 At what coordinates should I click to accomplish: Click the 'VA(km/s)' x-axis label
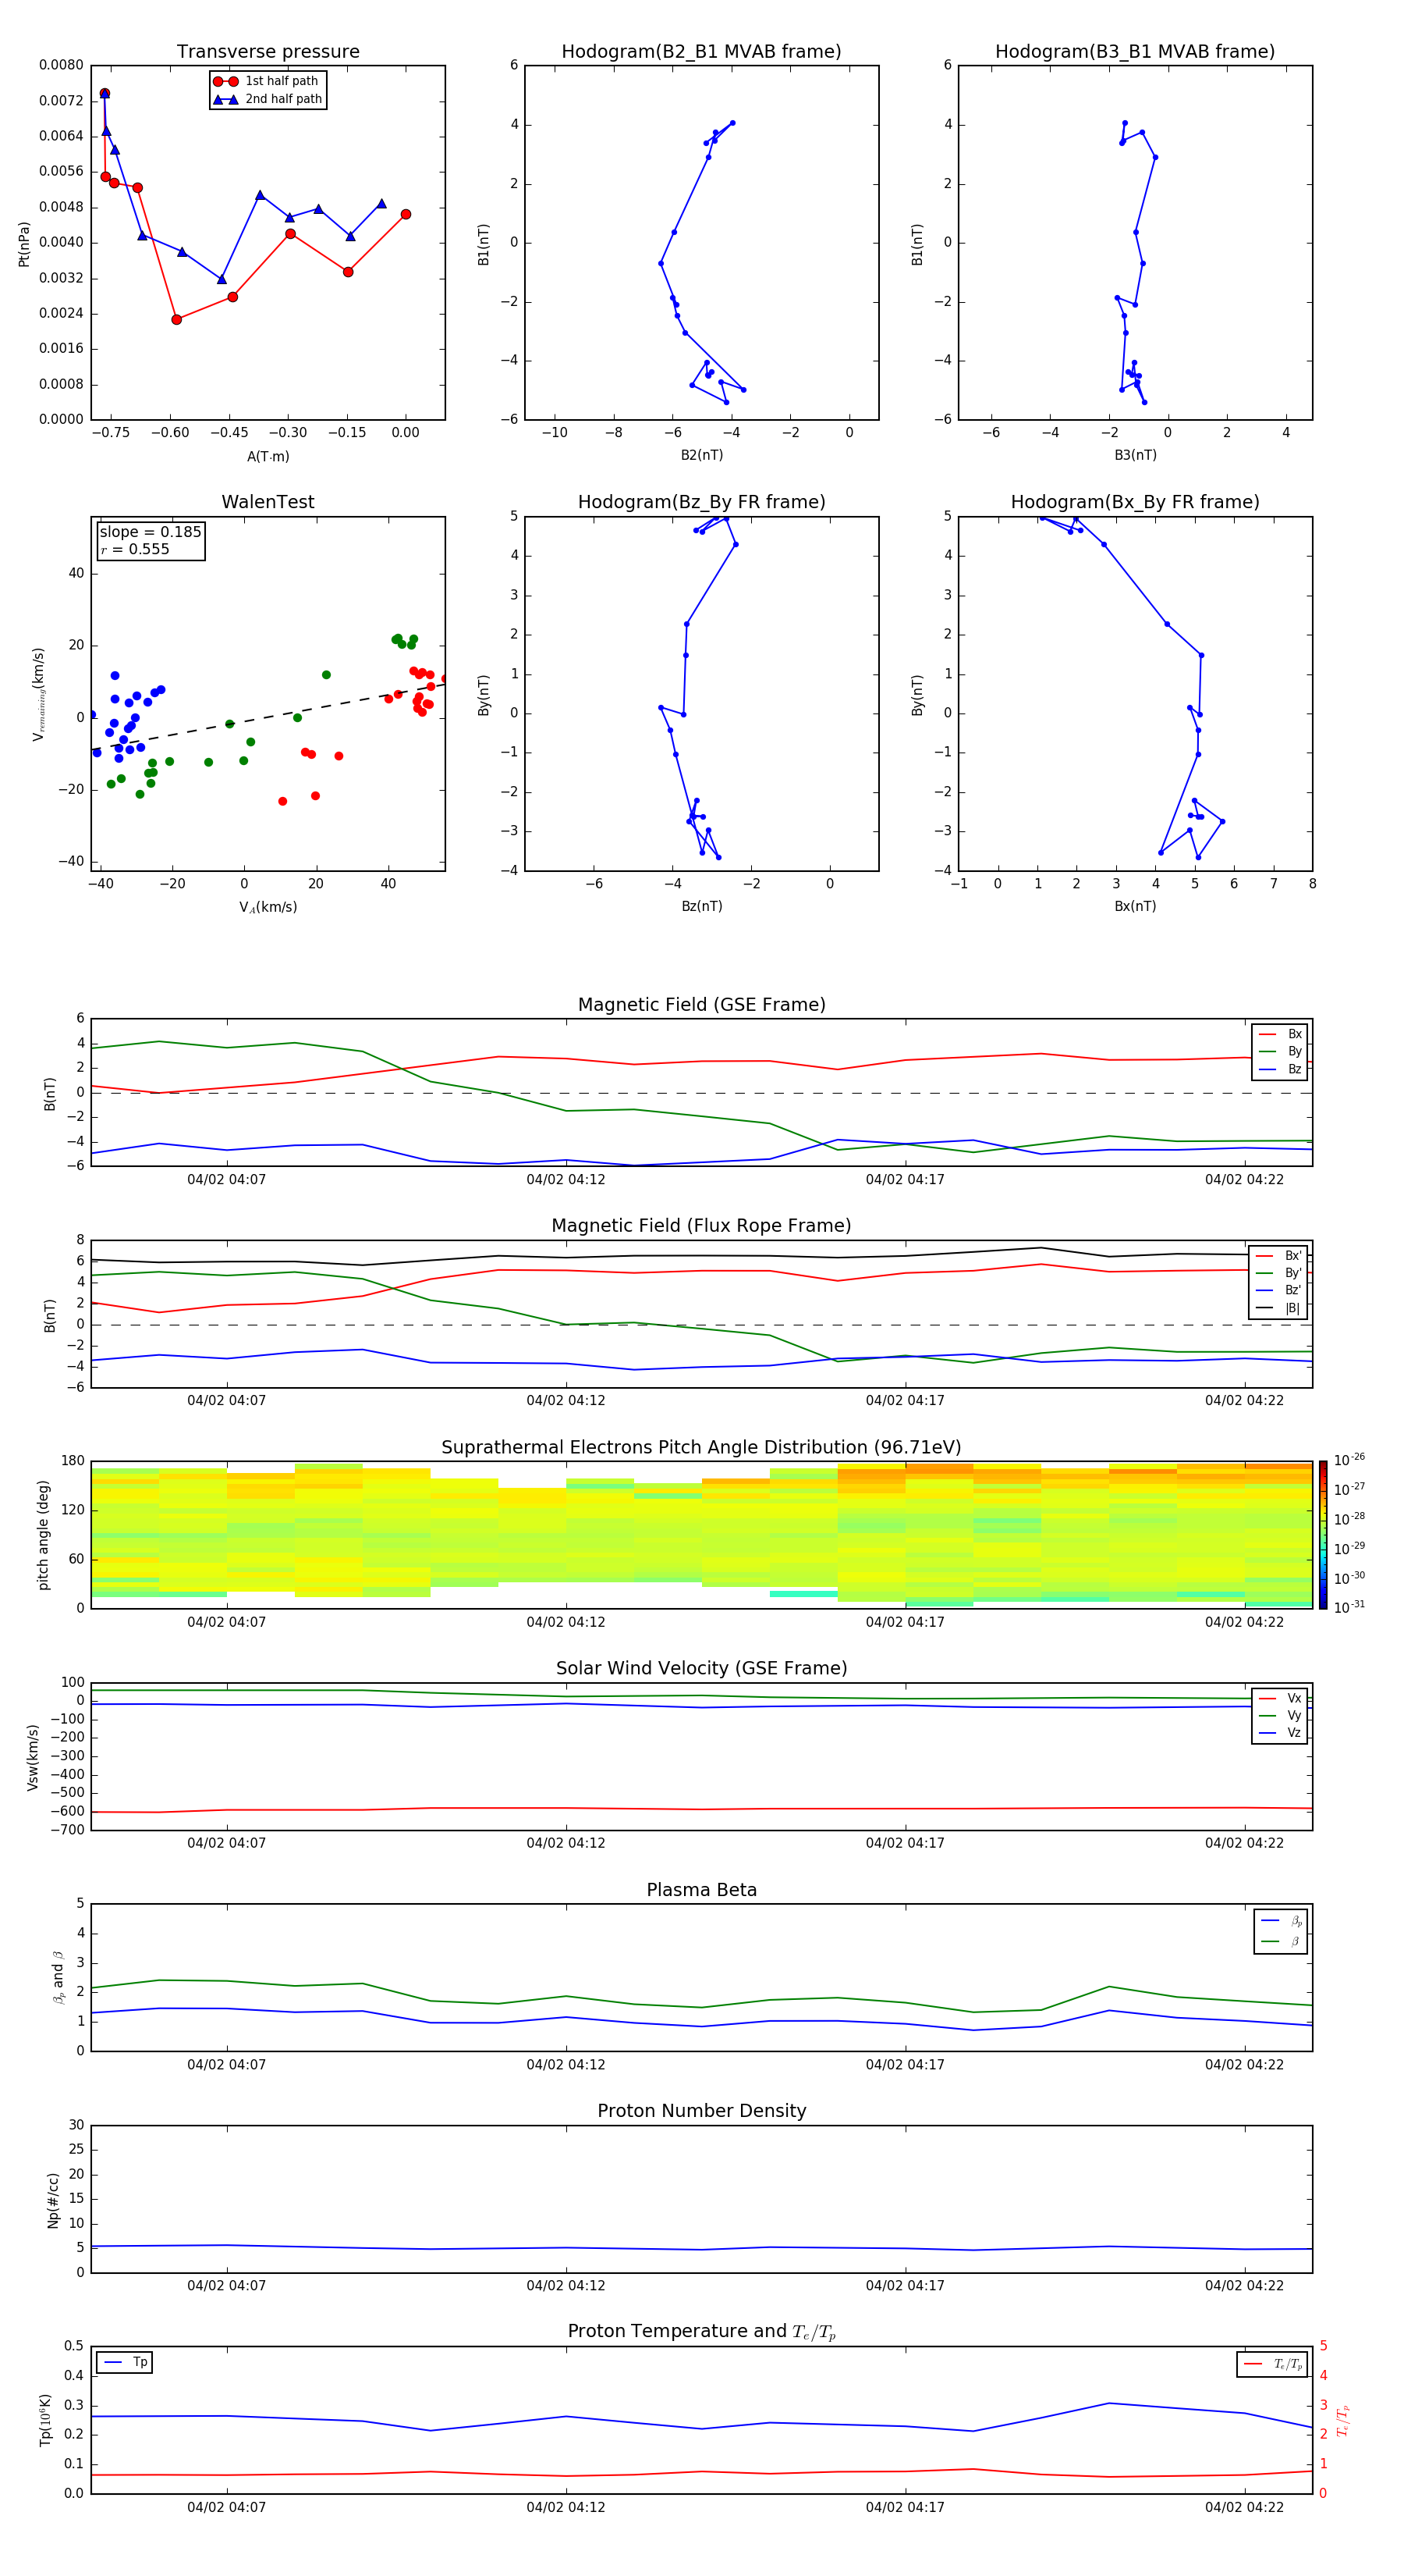point(268,908)
